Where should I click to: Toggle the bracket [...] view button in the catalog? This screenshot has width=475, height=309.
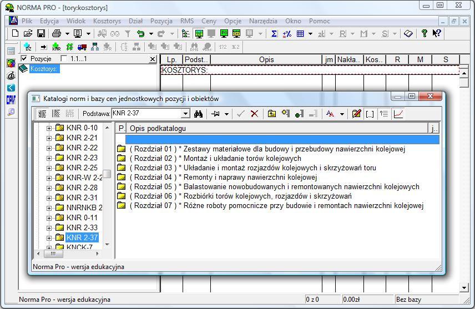coord(370,114)
